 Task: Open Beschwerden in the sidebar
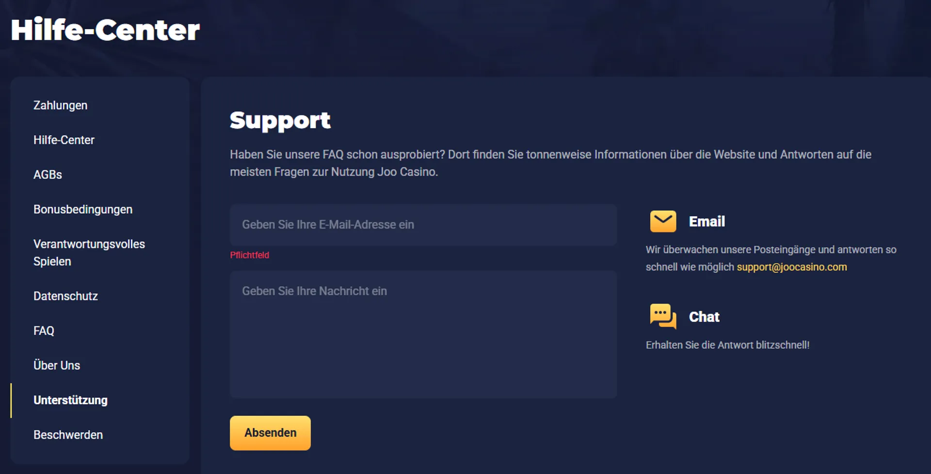(68, 435)
